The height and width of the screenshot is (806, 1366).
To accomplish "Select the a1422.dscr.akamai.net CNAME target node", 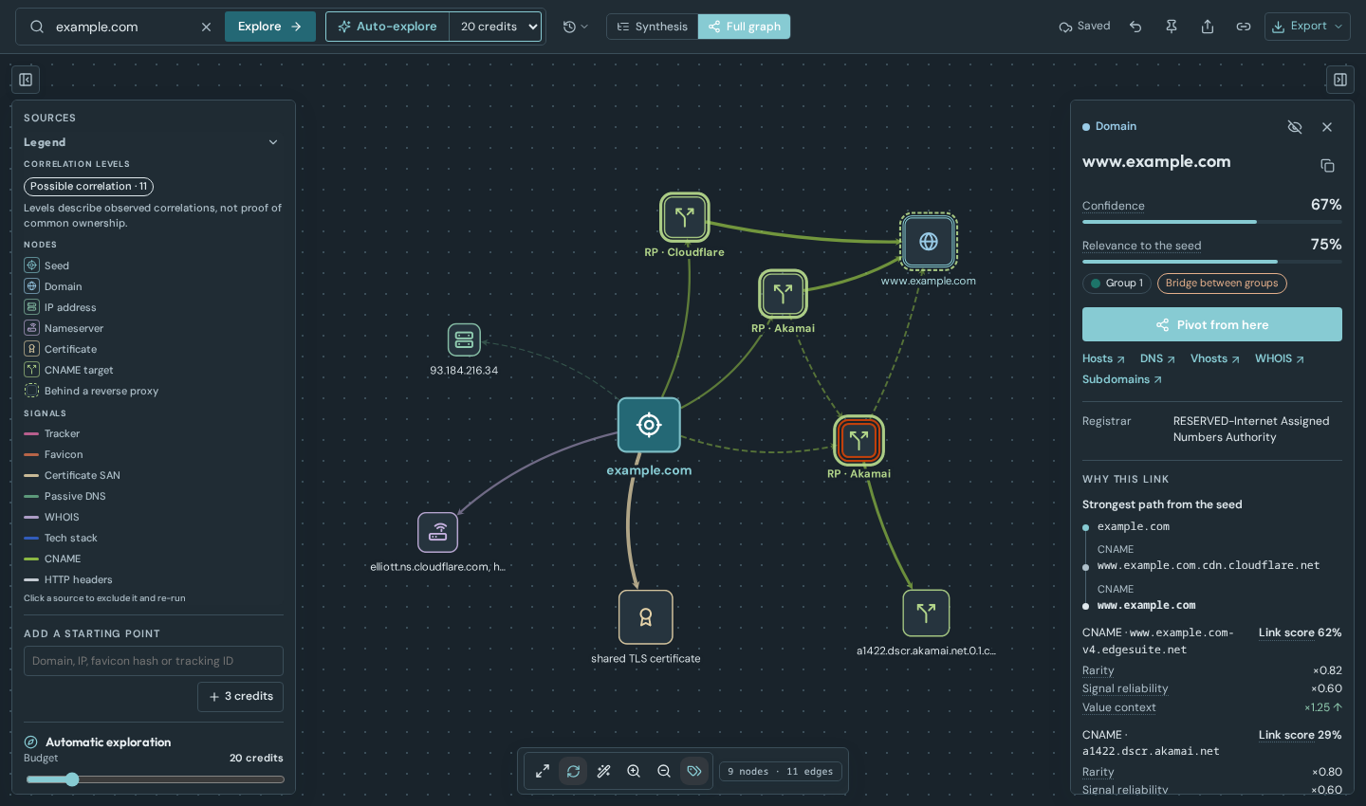I will pos(926,614).
